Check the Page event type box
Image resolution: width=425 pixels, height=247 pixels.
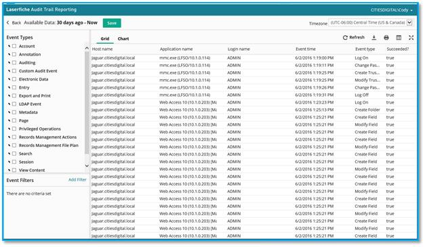14,120
